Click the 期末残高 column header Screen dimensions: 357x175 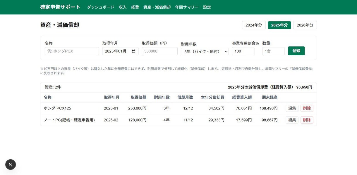tap(270, 97)
